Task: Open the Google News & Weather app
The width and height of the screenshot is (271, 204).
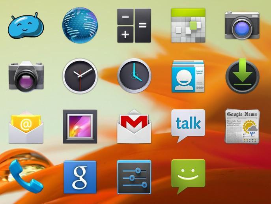Action: (x=242, y=126)
